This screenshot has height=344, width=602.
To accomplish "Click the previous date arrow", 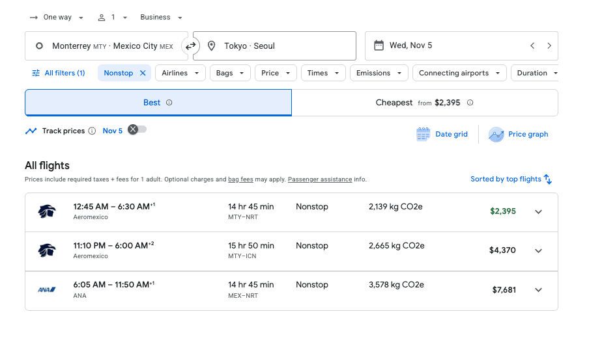I will (x=532, y=46).
